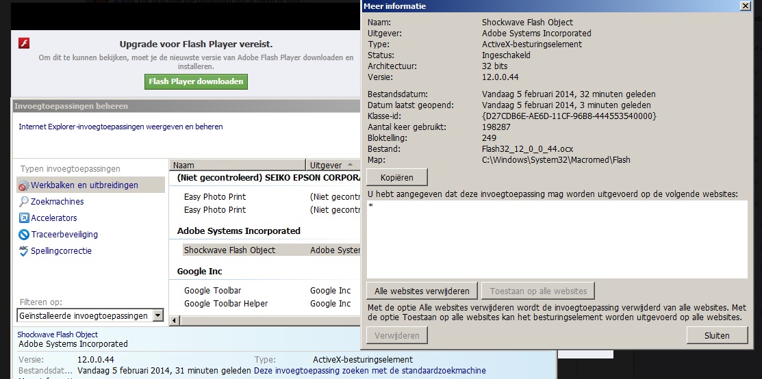
Task: Click the red Flash Player logo icon
Action: (x=24, y=43)
